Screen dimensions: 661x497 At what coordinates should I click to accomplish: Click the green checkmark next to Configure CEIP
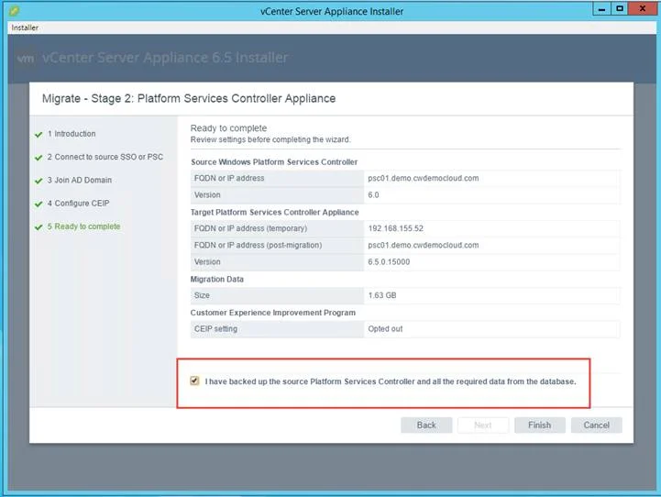click(39, 204)
